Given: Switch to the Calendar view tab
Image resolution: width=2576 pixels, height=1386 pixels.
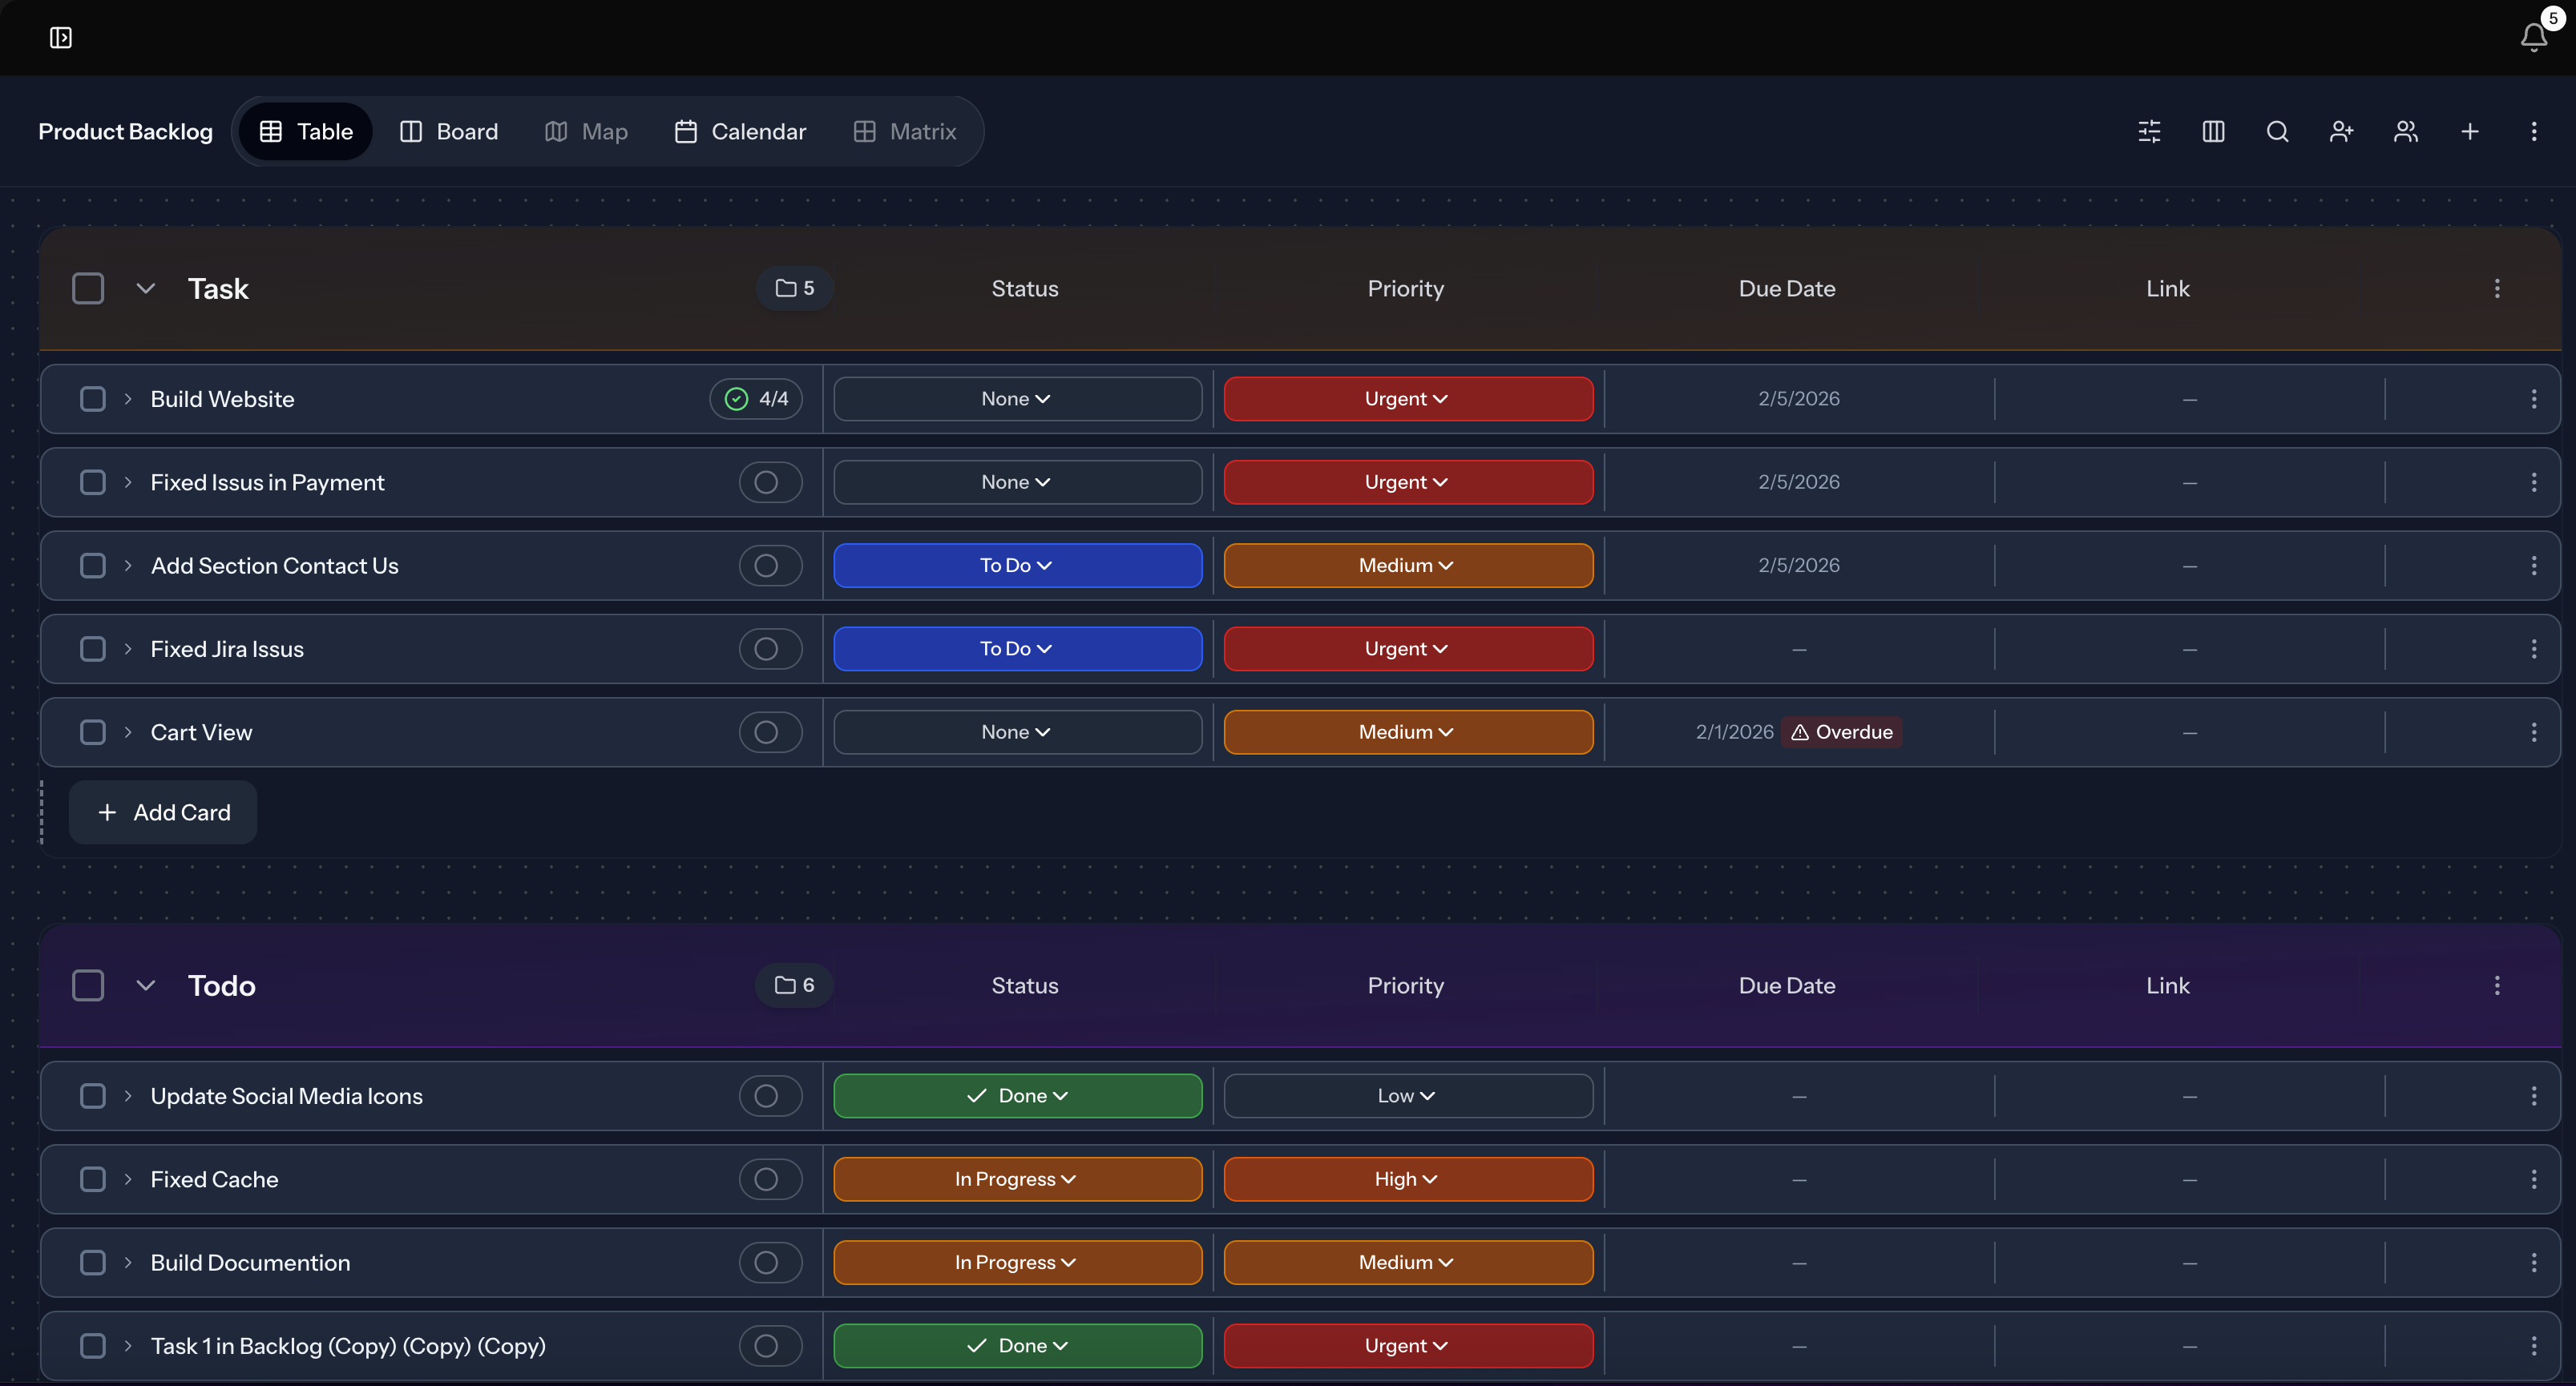Looking at the screenshot, I should coord(740,132).
